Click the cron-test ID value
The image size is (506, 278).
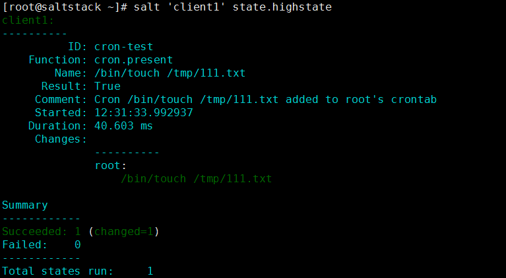click(x=123, y=47)
